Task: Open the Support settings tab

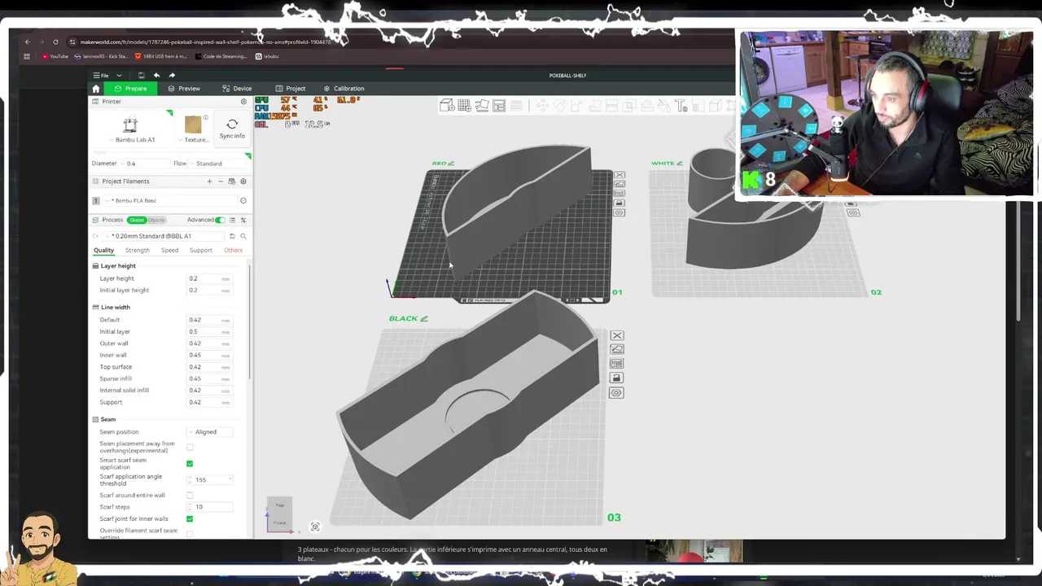Action: click(x=201, y=251)
